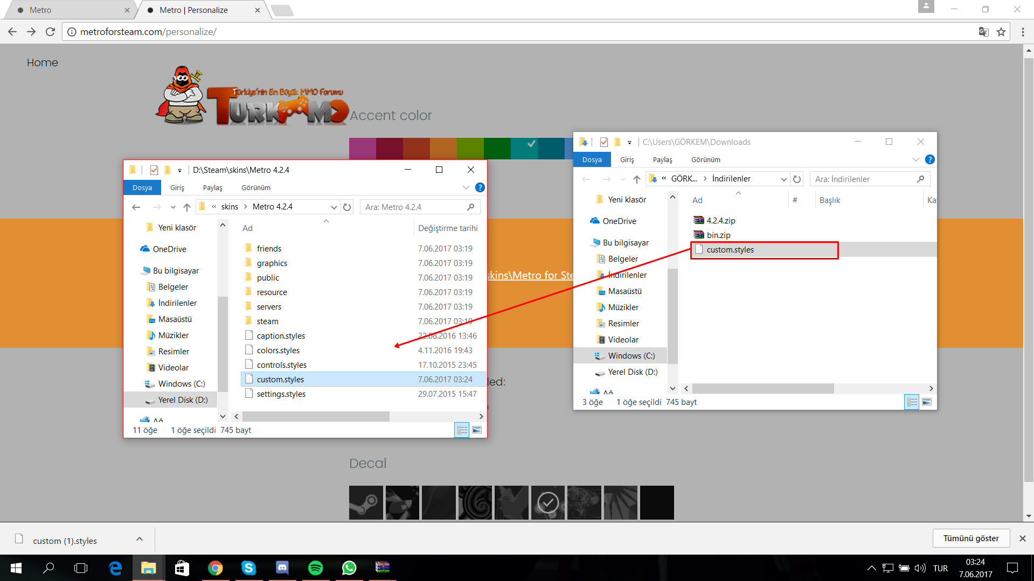The width and height of the screenshot is (1034, 581).
Task: Click Başlık column header in Downloads window
Action: click(x=830, y=200)
